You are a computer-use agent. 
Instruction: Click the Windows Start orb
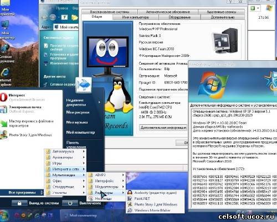4,215
